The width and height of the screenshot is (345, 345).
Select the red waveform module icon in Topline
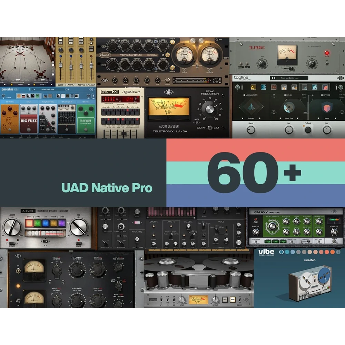pos(274,87)
